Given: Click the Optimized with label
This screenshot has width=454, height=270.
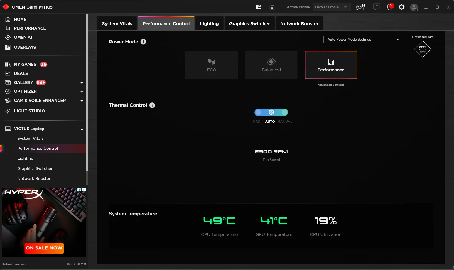Looking at the screenshot, I should tap(423, 37).
